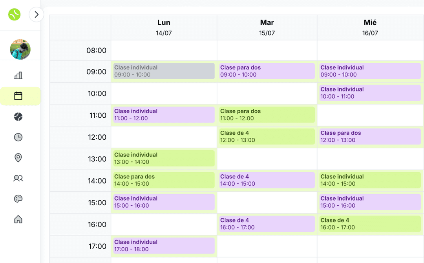Select the Mié 16/07 column header
The height and width of the screenshot is (263, 424).
coord(370,27)
